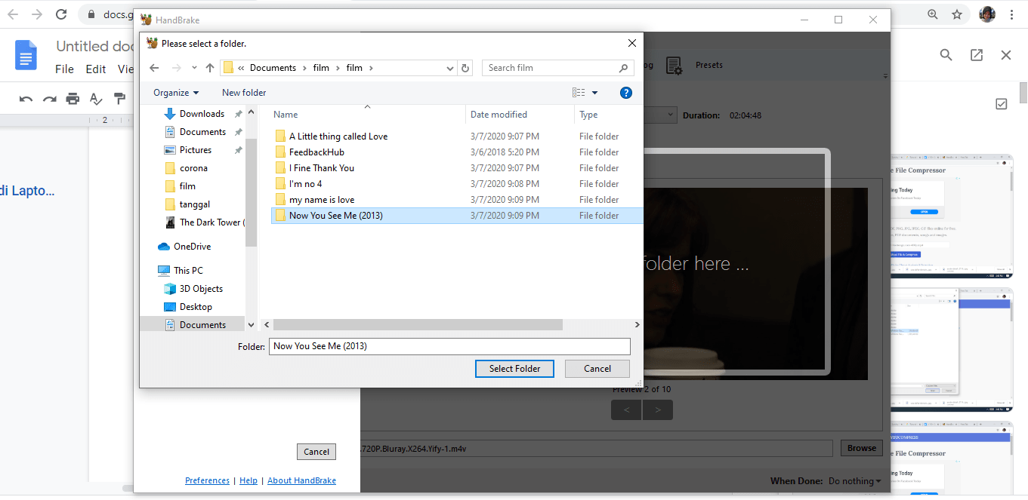Click the Folder name input field

pyautogui.click(x=449, y=346)
